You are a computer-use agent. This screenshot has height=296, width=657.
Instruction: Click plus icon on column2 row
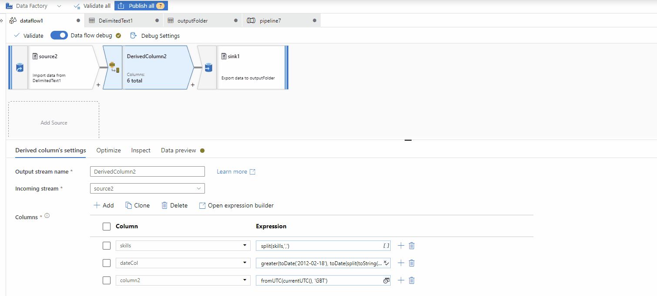click(401, 280)
